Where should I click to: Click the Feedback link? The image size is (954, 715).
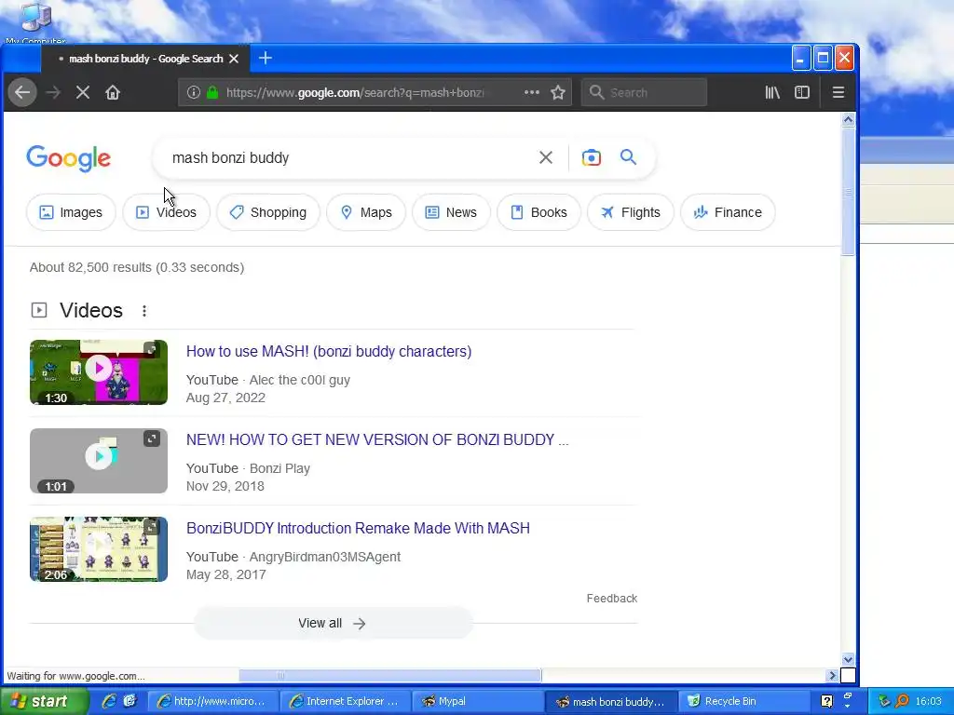coord(611,599)
